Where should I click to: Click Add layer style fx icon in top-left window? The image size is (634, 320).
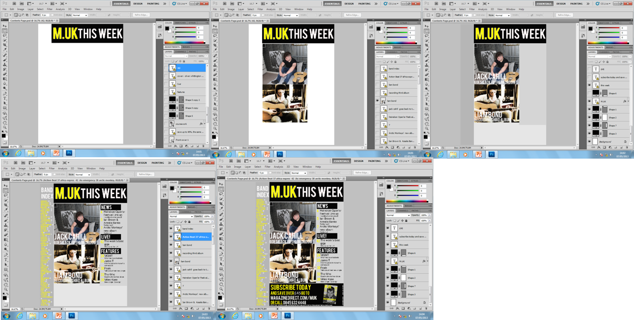click(175, 146)
